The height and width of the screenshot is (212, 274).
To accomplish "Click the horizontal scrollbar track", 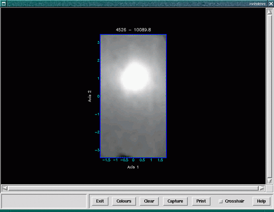I will pyautogui.click(x=133, y=188).
